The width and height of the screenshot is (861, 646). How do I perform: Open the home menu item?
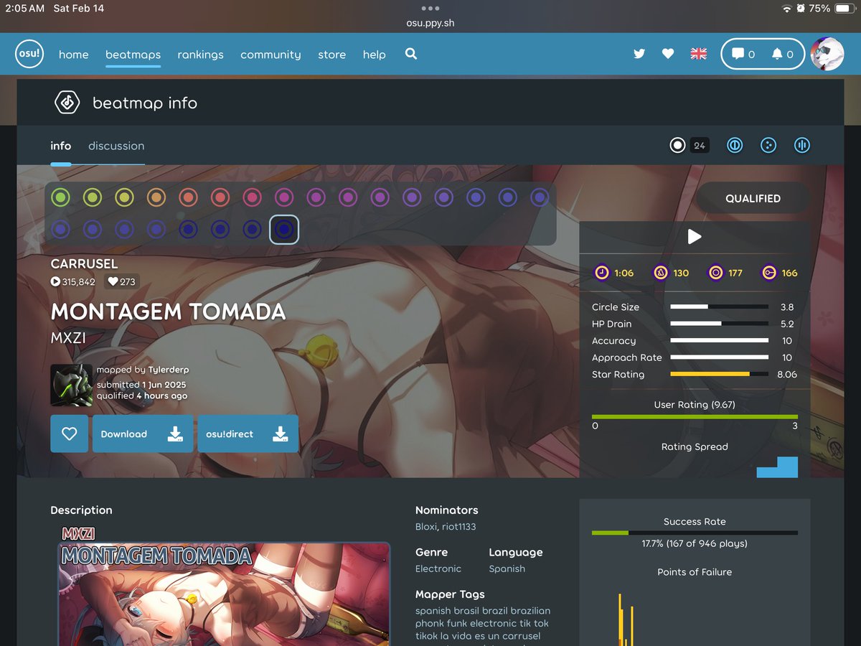[74, 55]
